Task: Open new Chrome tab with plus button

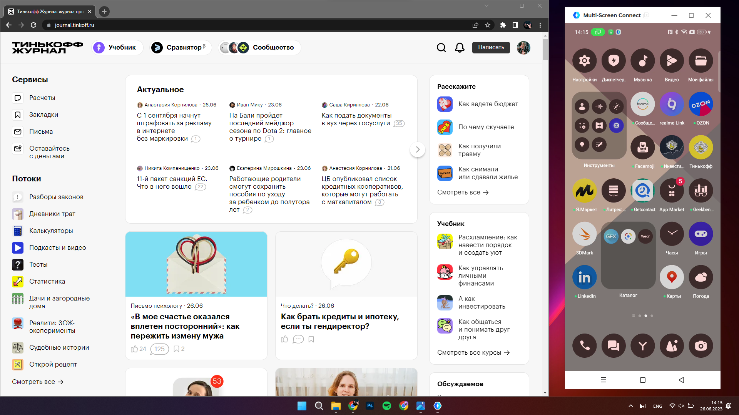Action: (104, 12)
